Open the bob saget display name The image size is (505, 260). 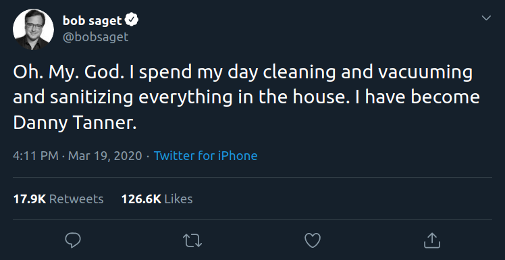point(92,21)
